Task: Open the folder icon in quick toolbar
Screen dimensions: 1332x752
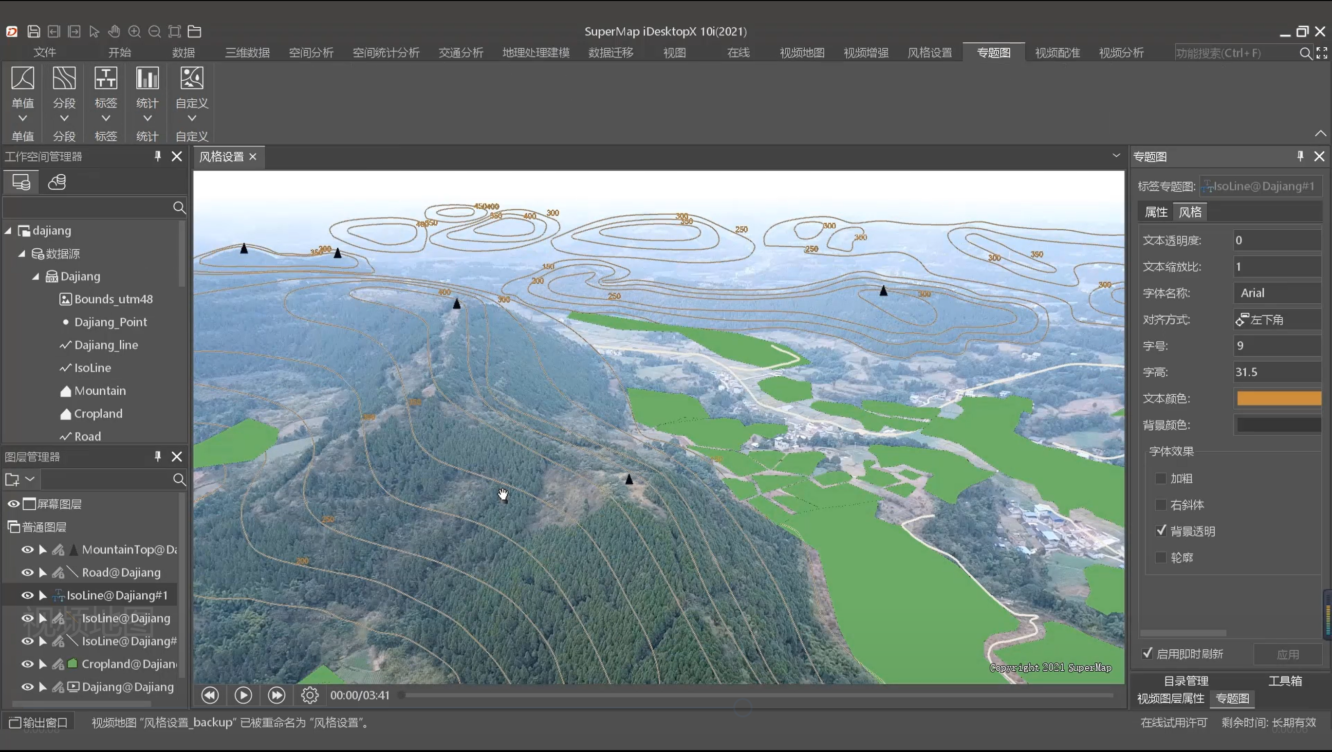Action: coord(194,32)
